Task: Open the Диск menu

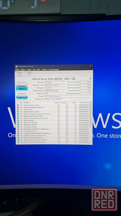Action: click(39, 69)
